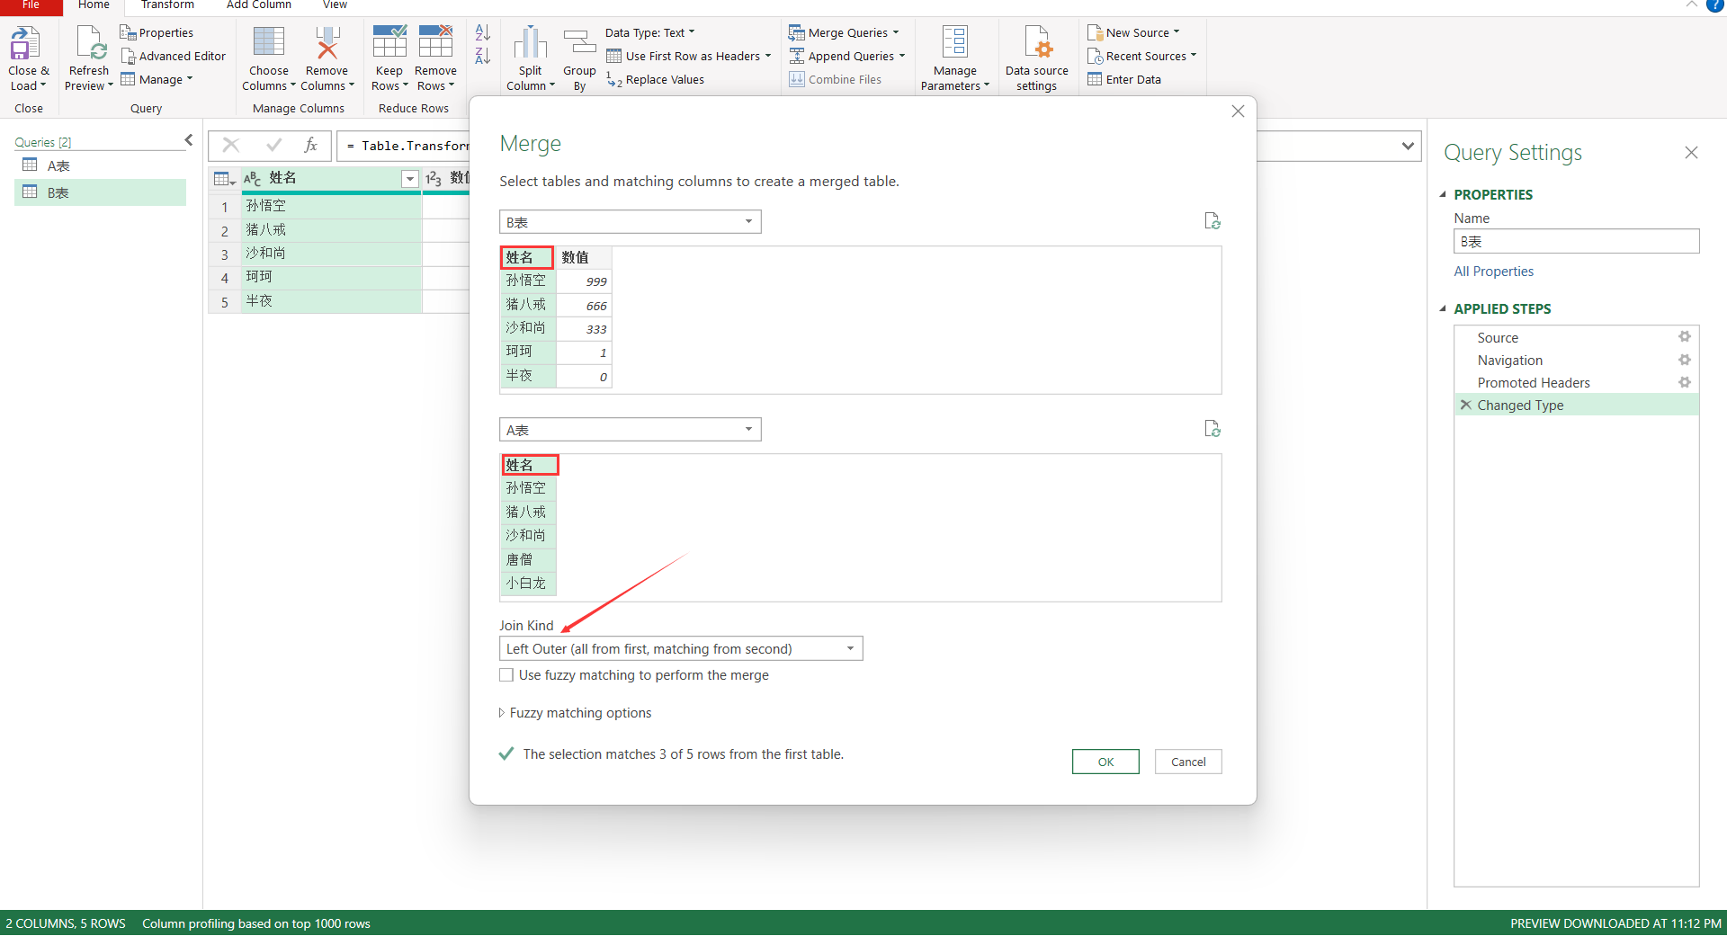This screenshot has width=1727, height=936.
Task: Cancel the Merge dialog
Action: click(1188, 762)
